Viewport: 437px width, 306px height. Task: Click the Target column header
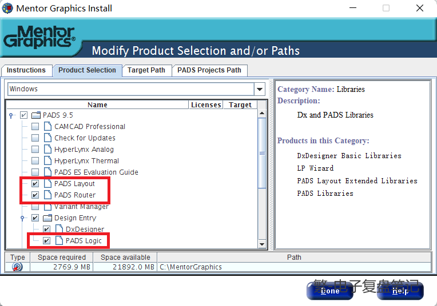(240, 105)
